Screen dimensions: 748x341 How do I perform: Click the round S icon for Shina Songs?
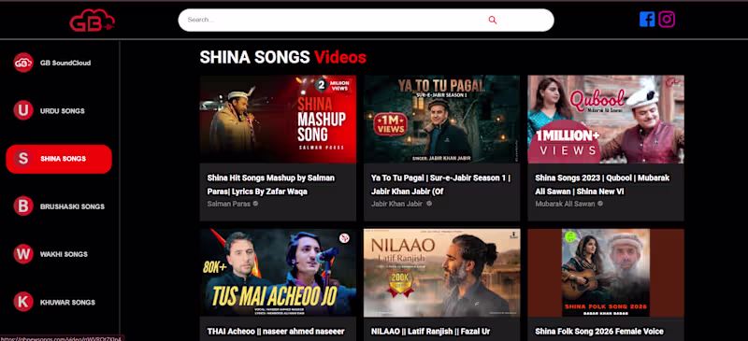22,158
